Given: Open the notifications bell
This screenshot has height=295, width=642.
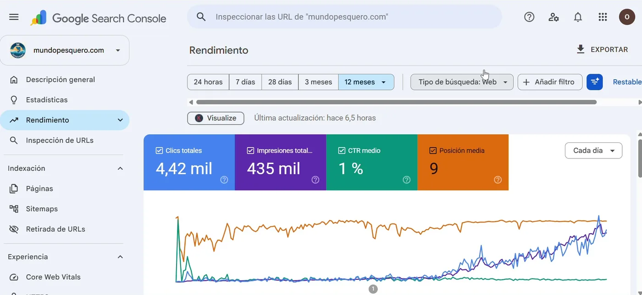Looking at the screenshot, I should click(x=578, y=17).
